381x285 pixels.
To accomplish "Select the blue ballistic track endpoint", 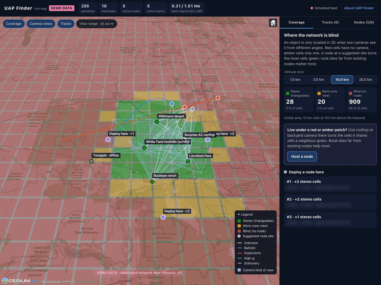I will point(172,104).
